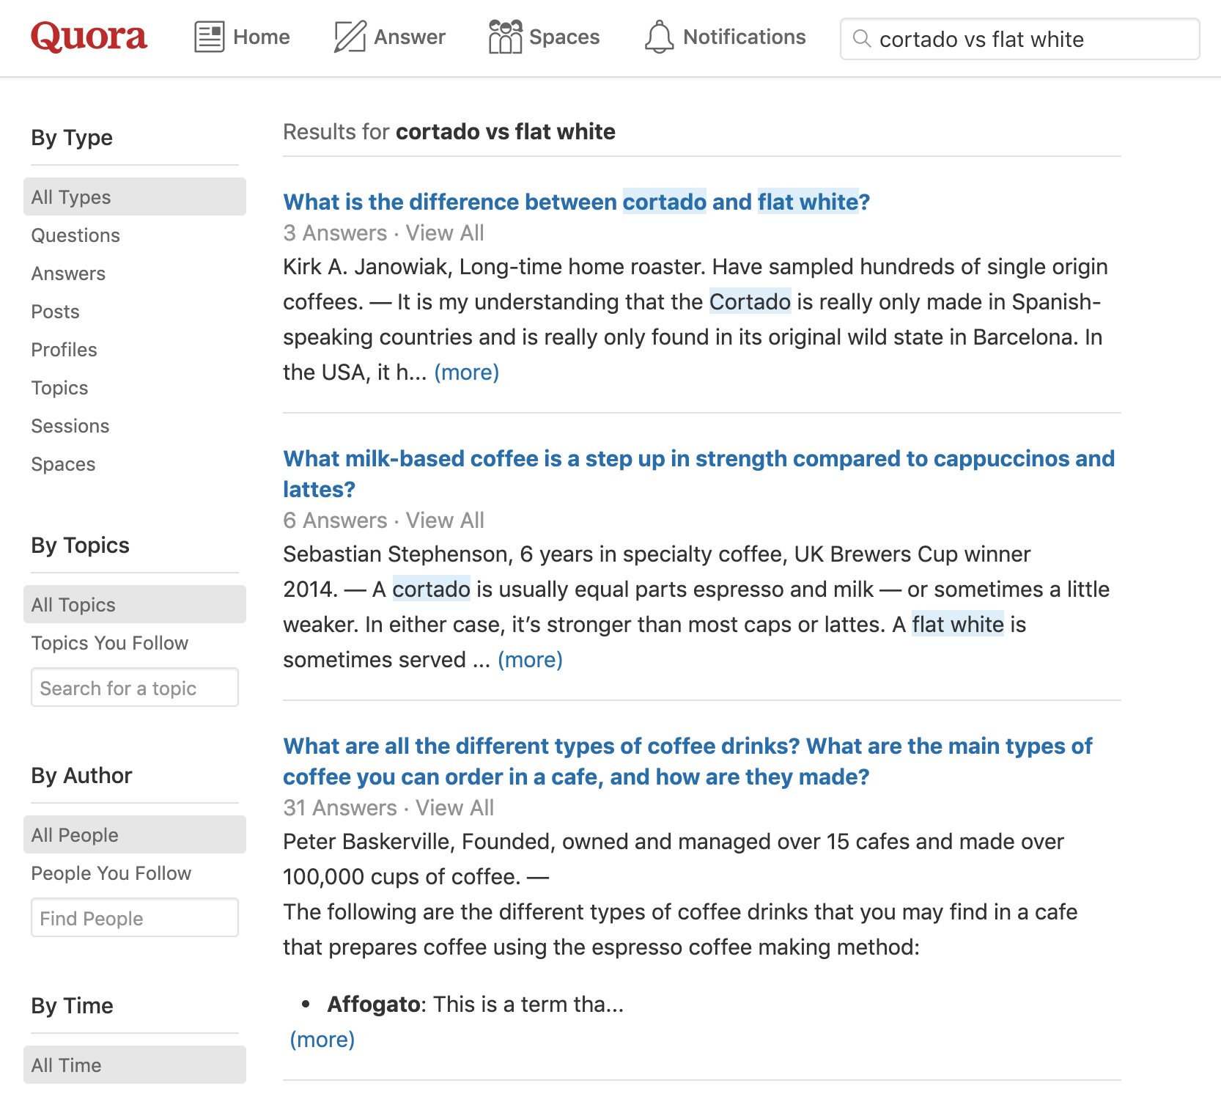1221x1094 pixels.
Task: Filter results by Answers
Action: coord(68,273)
